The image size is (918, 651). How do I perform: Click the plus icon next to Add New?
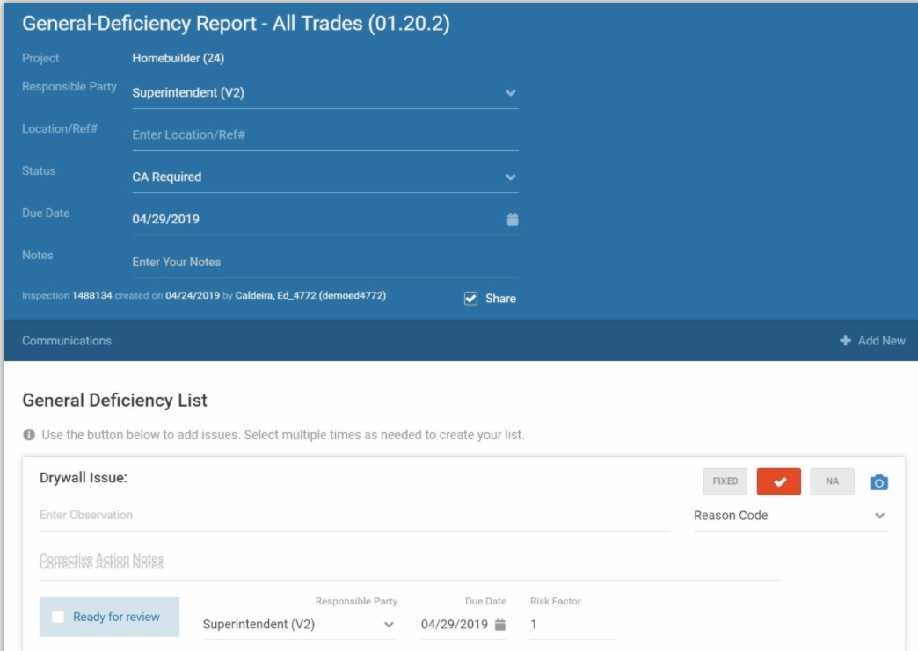coord(845,341)
